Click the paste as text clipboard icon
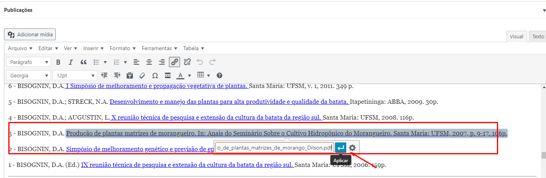The image size is (546, 178). (129, 75)
